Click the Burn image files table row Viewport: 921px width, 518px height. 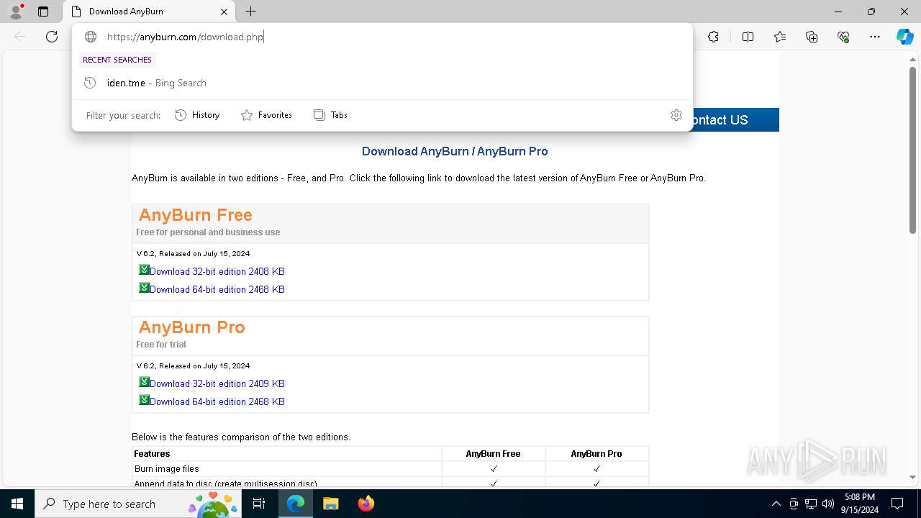click(391, 468)
